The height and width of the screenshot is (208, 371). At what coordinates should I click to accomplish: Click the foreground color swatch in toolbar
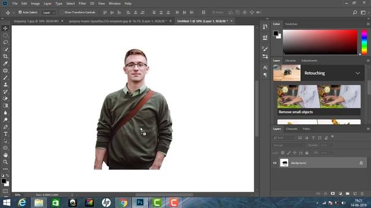(x=3, y=181)
